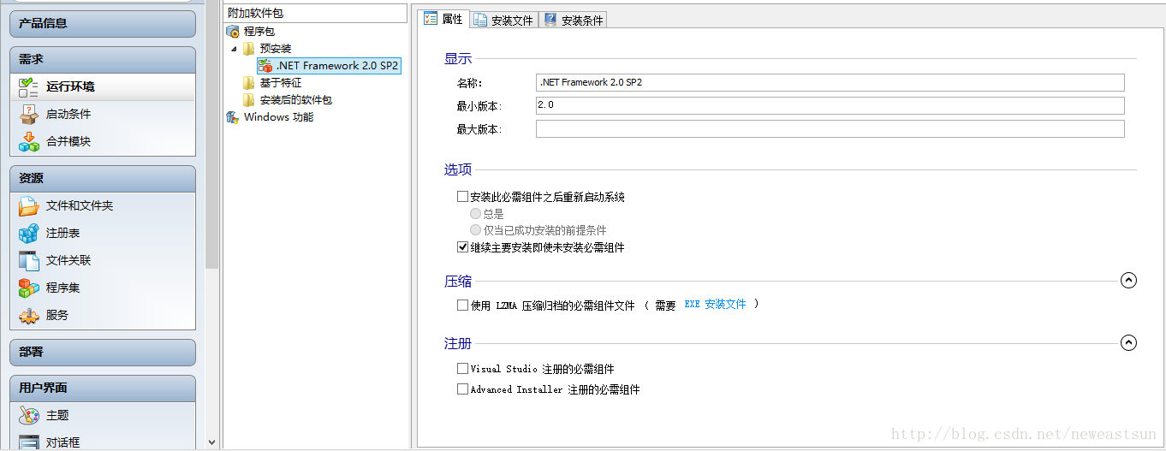Click the 安装文件 tab icon
This screenshot has height=451, width=1166.
[481, 21]
